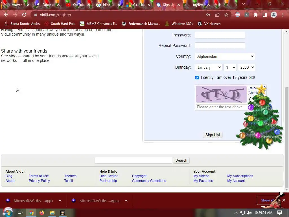Open the MEMZ Christmas bookmark

click(x=98, y=24)
